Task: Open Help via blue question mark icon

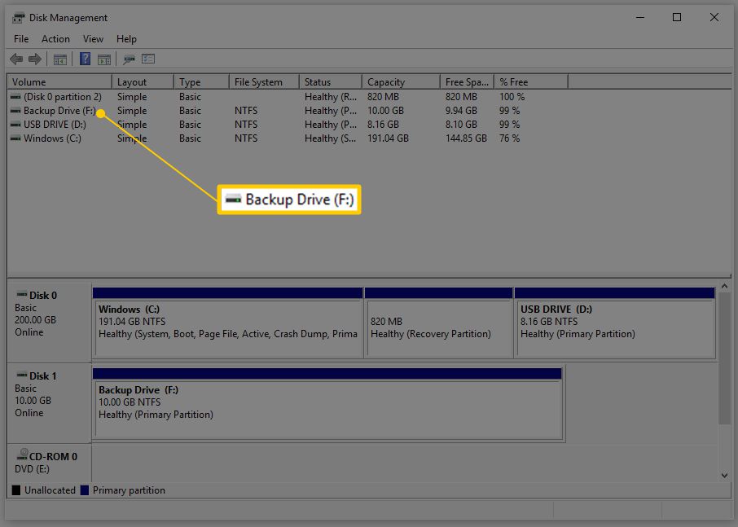Action: coord(85,59)
